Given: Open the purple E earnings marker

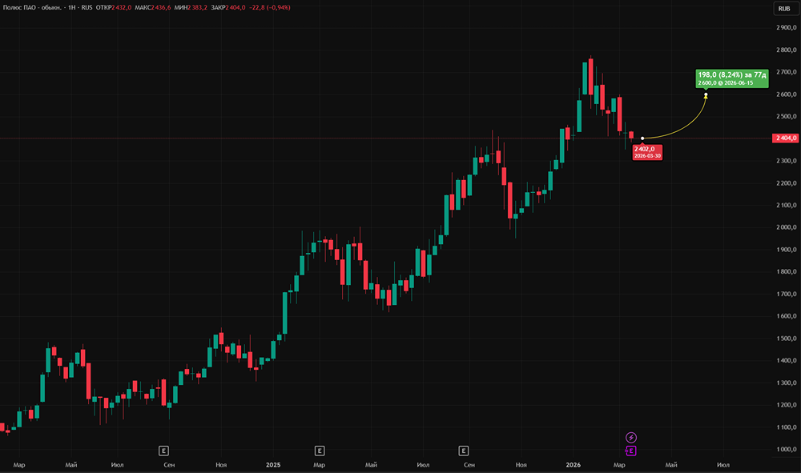Looking at the screenshot, I should (631, 451).
